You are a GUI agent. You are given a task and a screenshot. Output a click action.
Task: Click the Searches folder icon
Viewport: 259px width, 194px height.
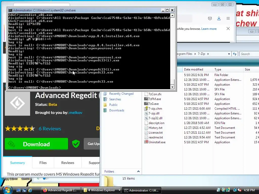pyautogui.click(x=105, y=99)
